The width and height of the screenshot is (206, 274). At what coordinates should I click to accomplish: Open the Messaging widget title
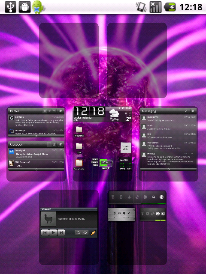tap(149, 111)
